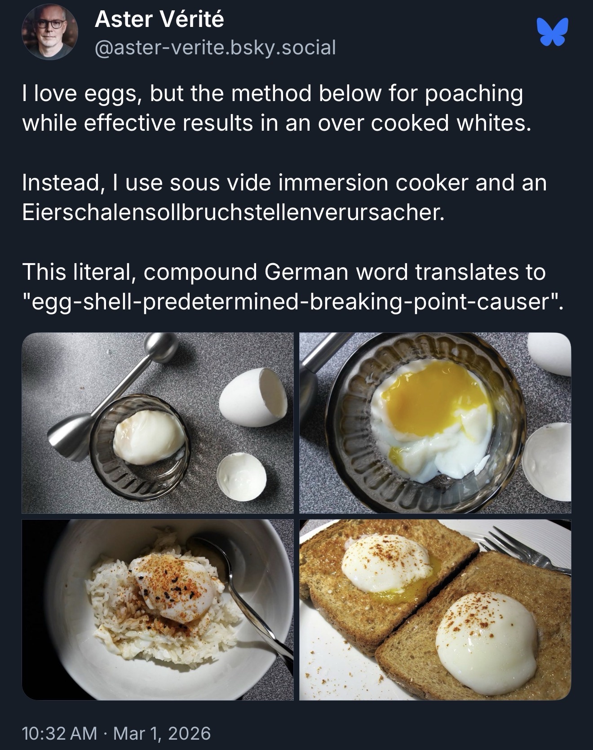Click the "sous vide immersion cooker" sentence
The height and width of the screenshot is (750, 593).
[x=284, y=183]
